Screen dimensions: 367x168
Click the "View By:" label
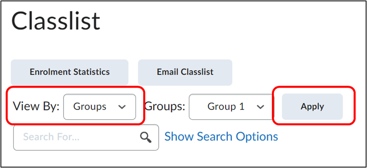tap(36, 107)
